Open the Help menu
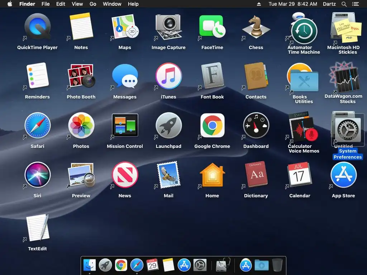The height and width of the screenshot is (275, 367). 133,4
